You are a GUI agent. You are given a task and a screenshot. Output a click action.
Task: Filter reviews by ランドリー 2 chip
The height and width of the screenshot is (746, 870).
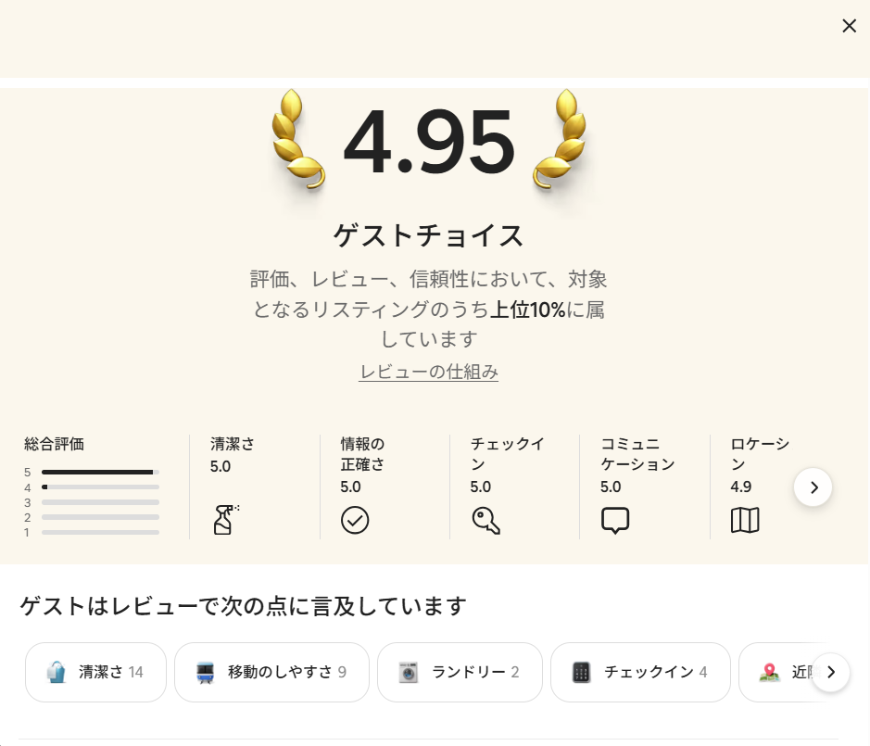tap(460, 672)
